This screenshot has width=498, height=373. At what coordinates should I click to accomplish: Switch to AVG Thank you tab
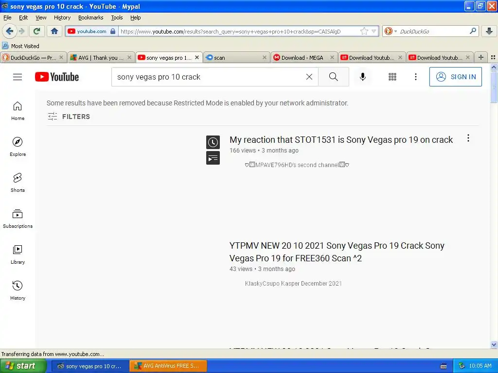coord(101,57)
